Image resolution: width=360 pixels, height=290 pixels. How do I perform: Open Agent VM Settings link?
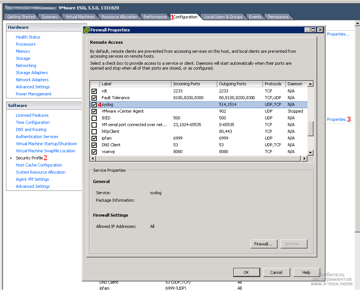click(32, 179)
